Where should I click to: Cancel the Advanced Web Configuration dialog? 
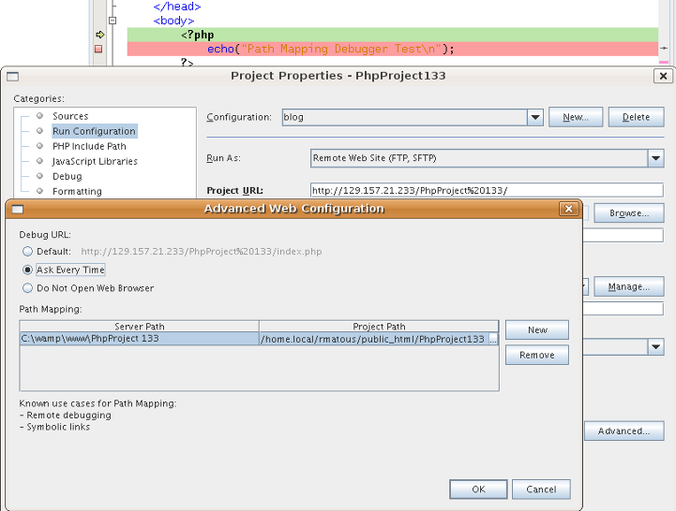pyautogui.click(x=541, y=489)
